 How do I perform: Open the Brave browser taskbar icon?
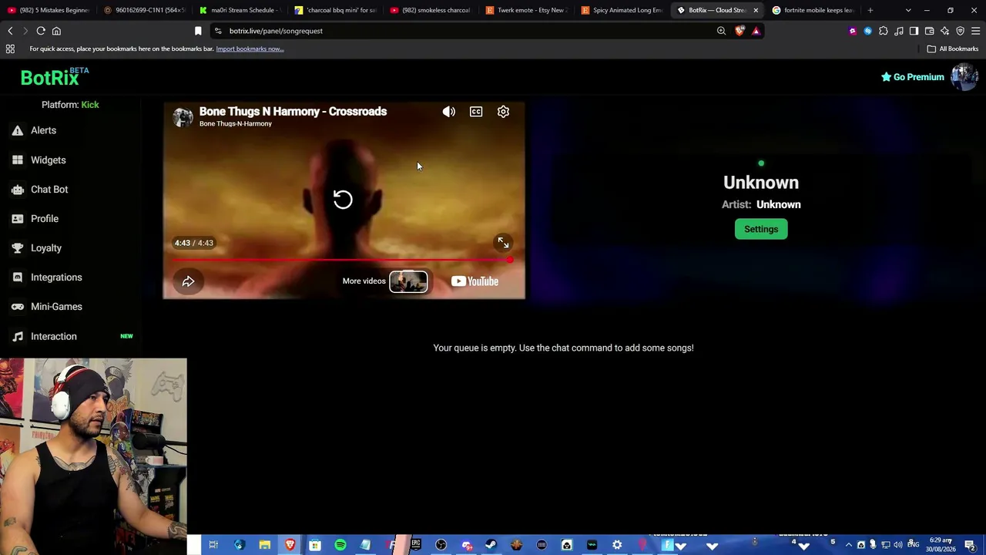[x=290, y=545]
